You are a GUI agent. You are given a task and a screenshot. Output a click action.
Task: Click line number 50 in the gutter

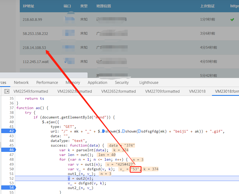[x=12, y=169]
